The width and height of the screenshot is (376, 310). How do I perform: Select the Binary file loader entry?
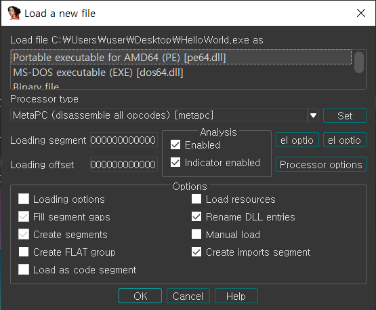pyautogui.click(x=182, y=85)
